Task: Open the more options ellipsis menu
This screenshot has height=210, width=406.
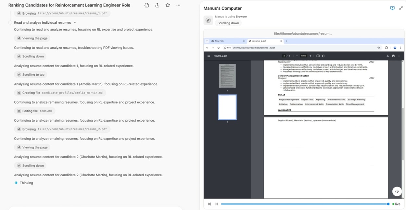Action: point(178,5)
